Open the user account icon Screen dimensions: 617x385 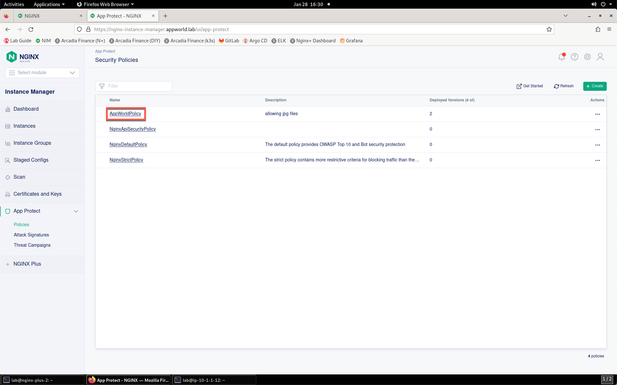click(600, 57)
